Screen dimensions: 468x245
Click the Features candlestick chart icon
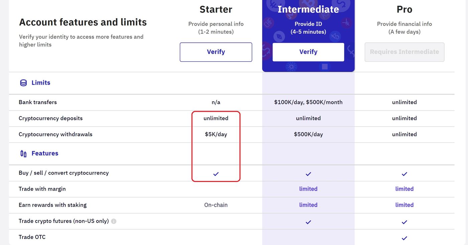point(23,154)
